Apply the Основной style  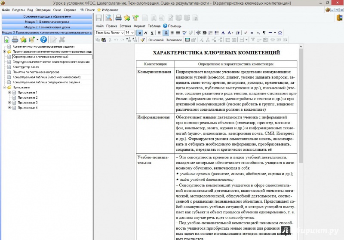[x=156, y=40]
